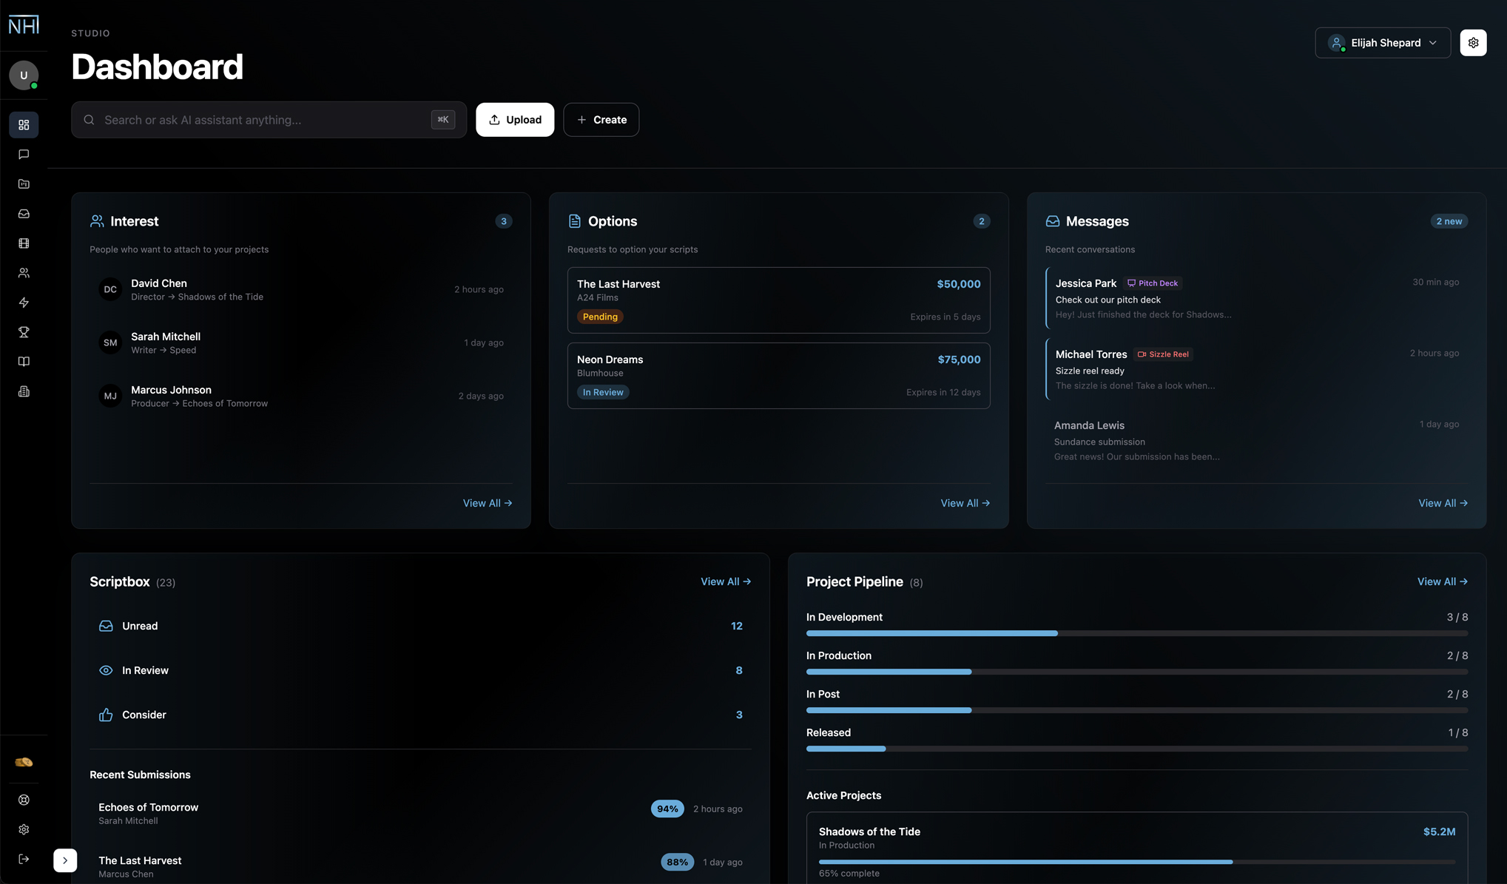Select the Consider row in Scriptbox
This screenshot has width=1507, height=884.
coord(419,715)
